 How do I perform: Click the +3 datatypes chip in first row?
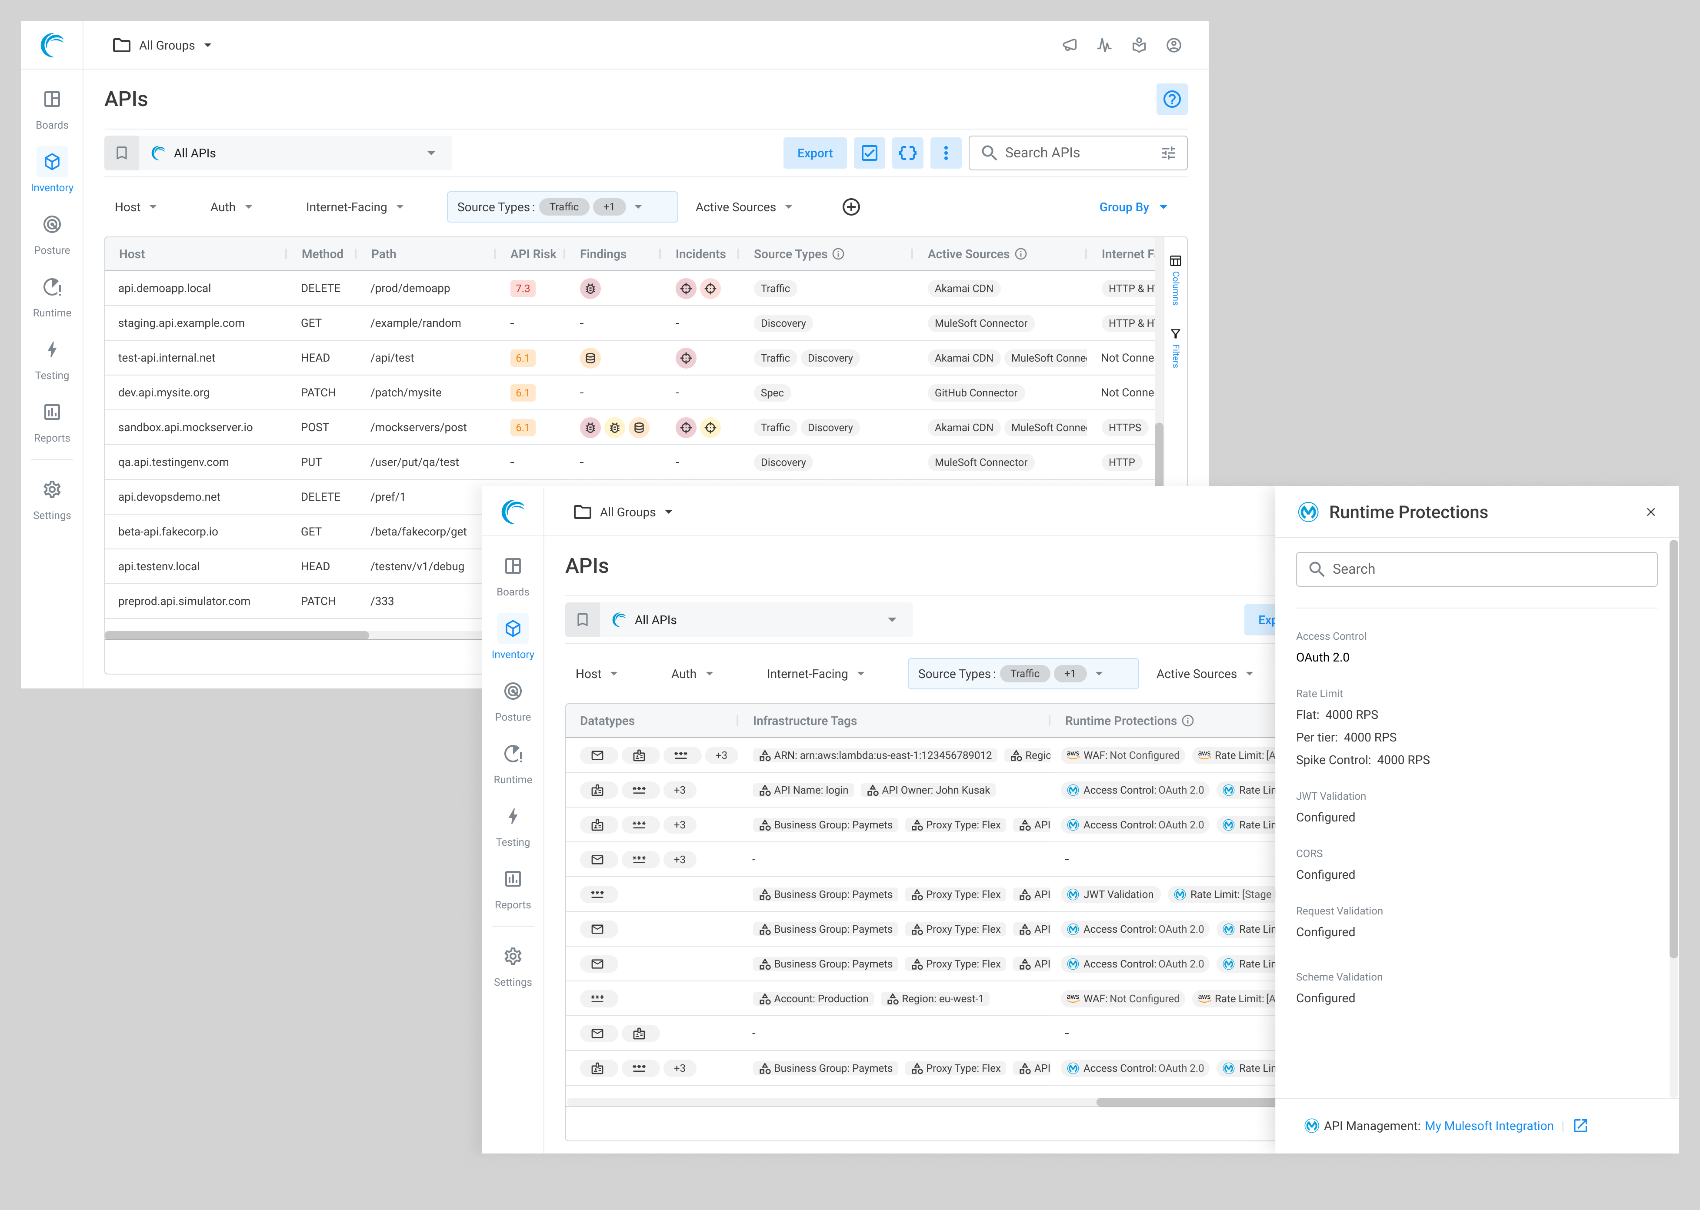tap(721, 755)
